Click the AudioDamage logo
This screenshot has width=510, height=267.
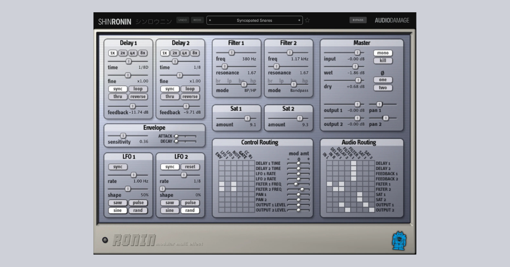tap(391, 20)
